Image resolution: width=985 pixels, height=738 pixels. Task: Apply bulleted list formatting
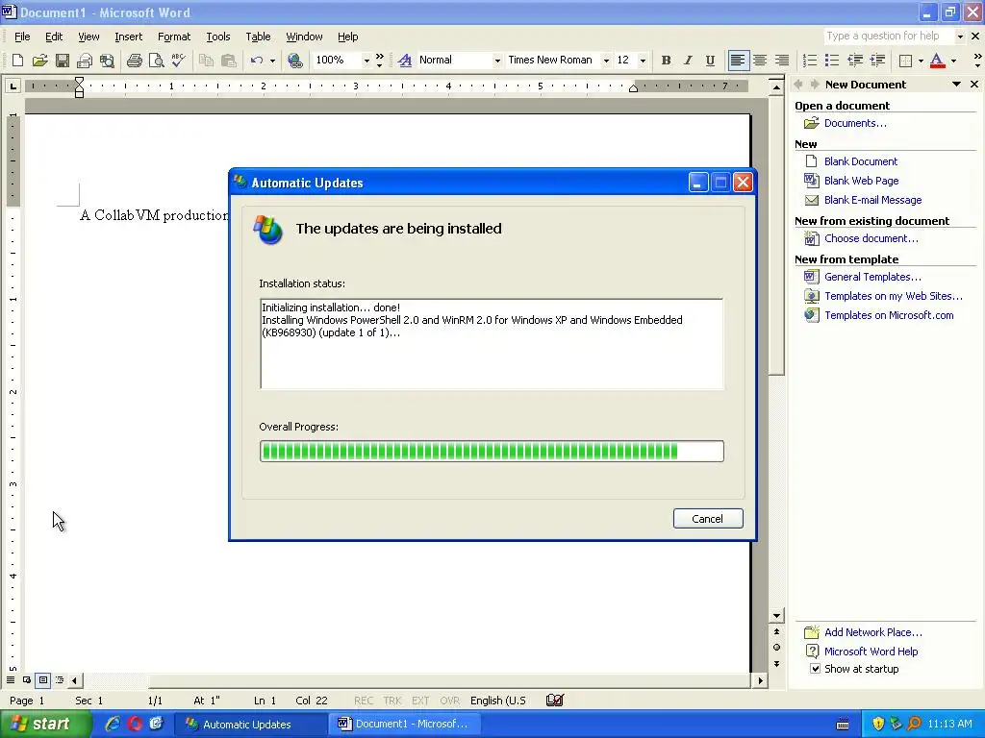point(832,61)
